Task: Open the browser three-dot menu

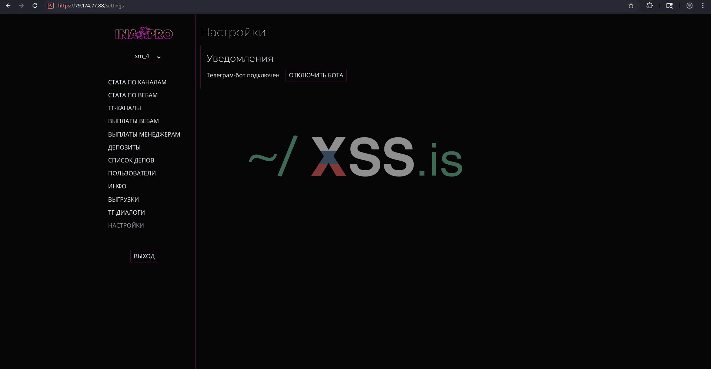Action: [x=703, y=6]
